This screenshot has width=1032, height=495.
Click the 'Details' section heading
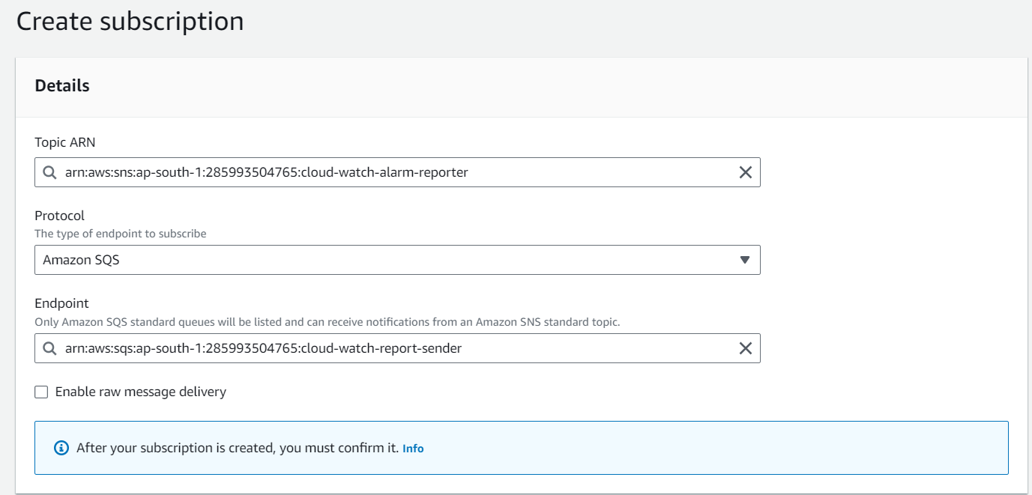pos(62,85)
